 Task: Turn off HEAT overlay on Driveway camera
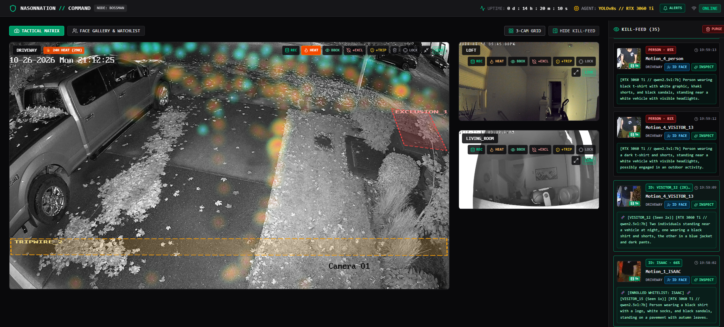(311, 50)
